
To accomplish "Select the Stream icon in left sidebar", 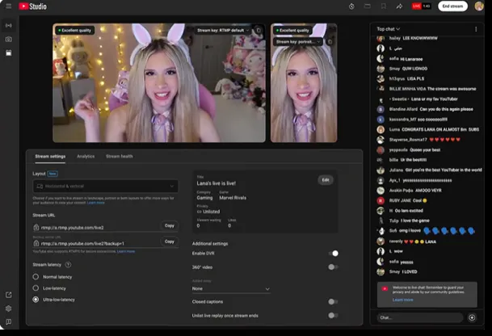I will [x=8, y=25].
